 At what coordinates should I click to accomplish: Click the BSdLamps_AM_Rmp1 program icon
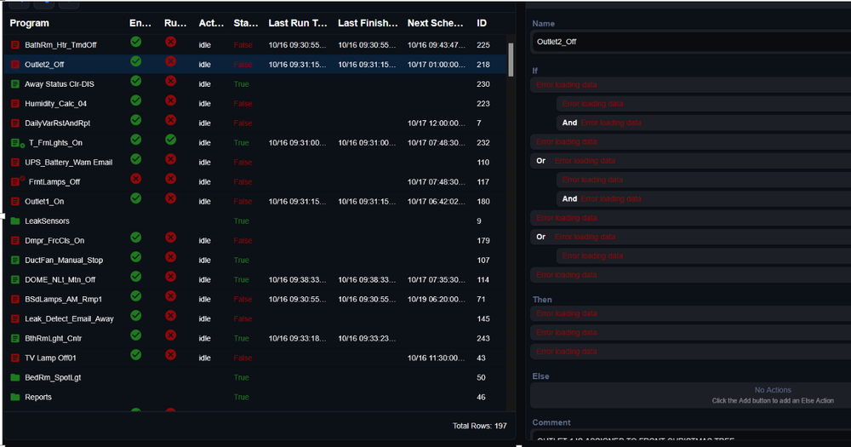(15, 299)
